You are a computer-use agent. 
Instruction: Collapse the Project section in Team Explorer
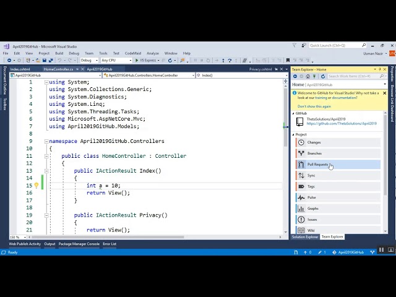point(293,135)
